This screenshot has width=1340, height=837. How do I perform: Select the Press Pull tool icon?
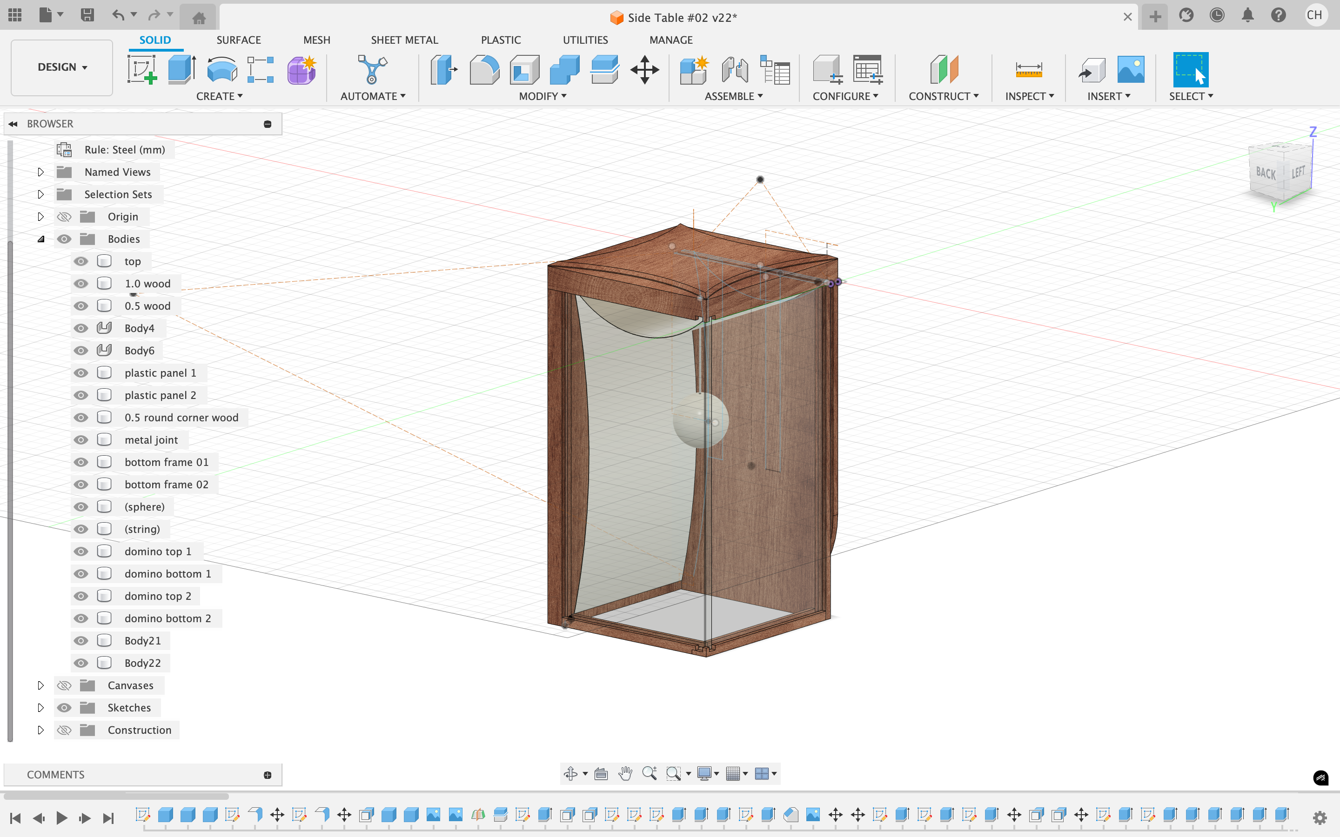coord(443,70)
